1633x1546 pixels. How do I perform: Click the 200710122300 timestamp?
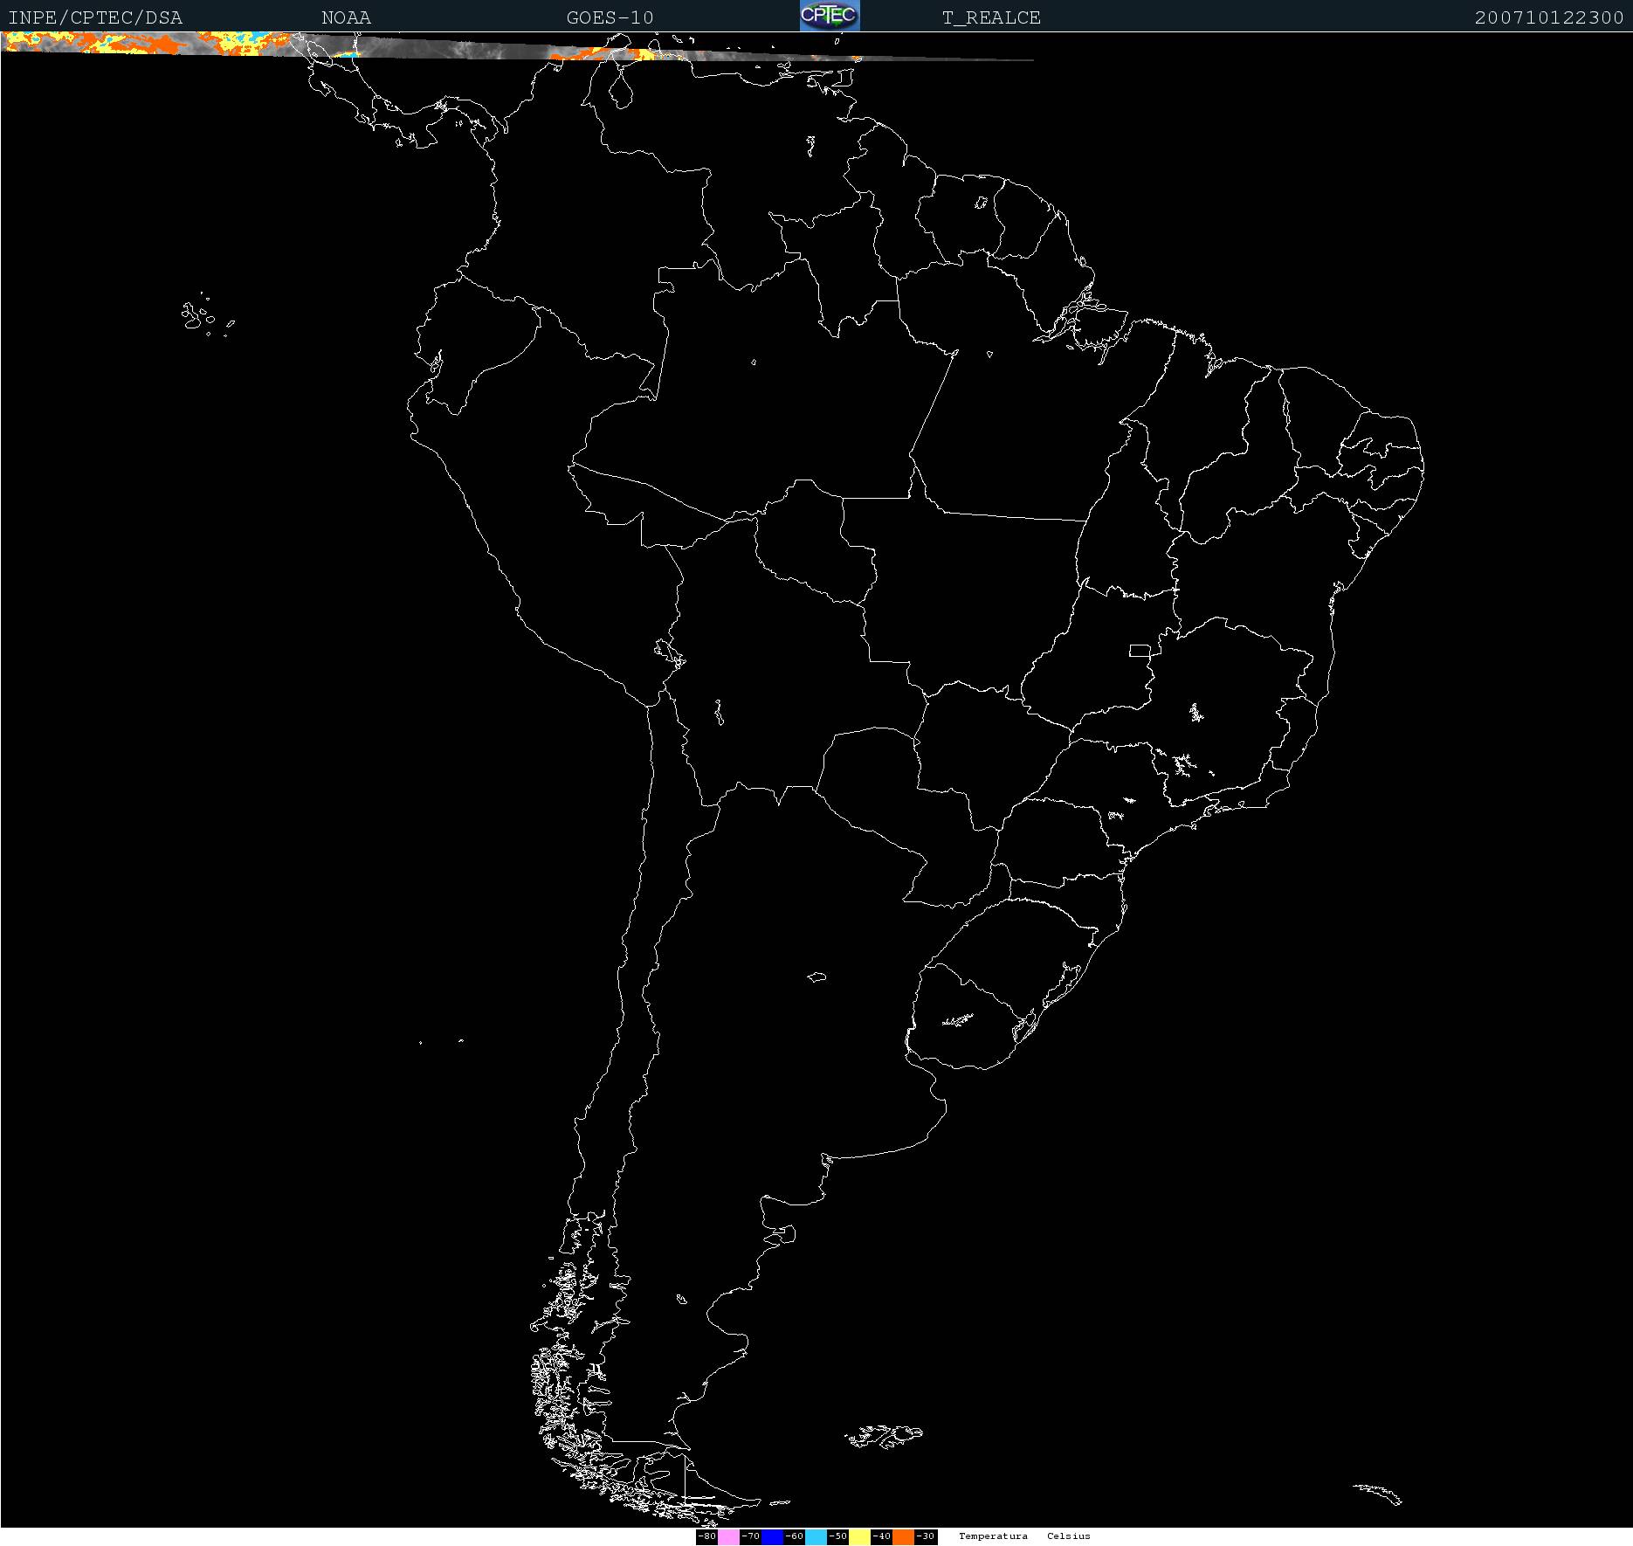point(1549,17)
